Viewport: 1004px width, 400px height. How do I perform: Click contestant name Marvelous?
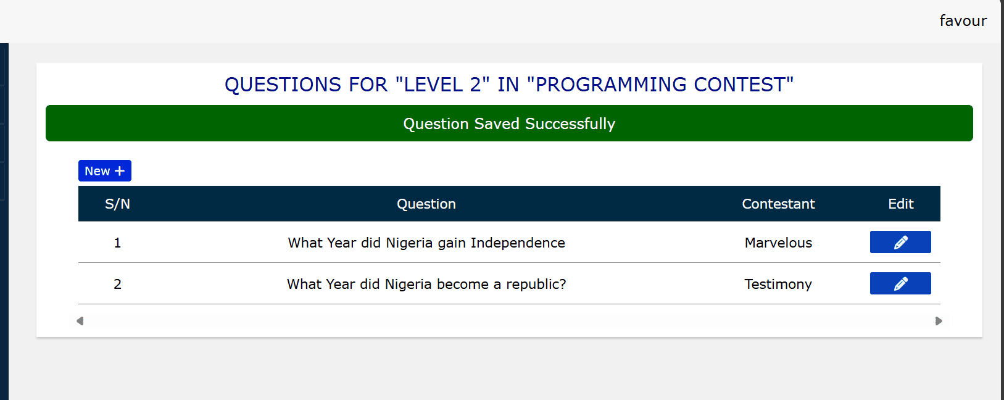click(778, 243)
